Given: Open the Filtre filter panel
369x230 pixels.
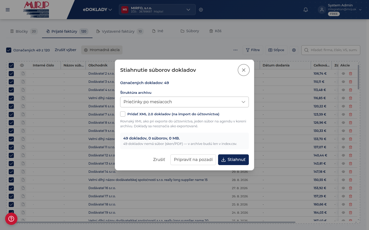Looking at the screenshot, I should tap(253, 50).
